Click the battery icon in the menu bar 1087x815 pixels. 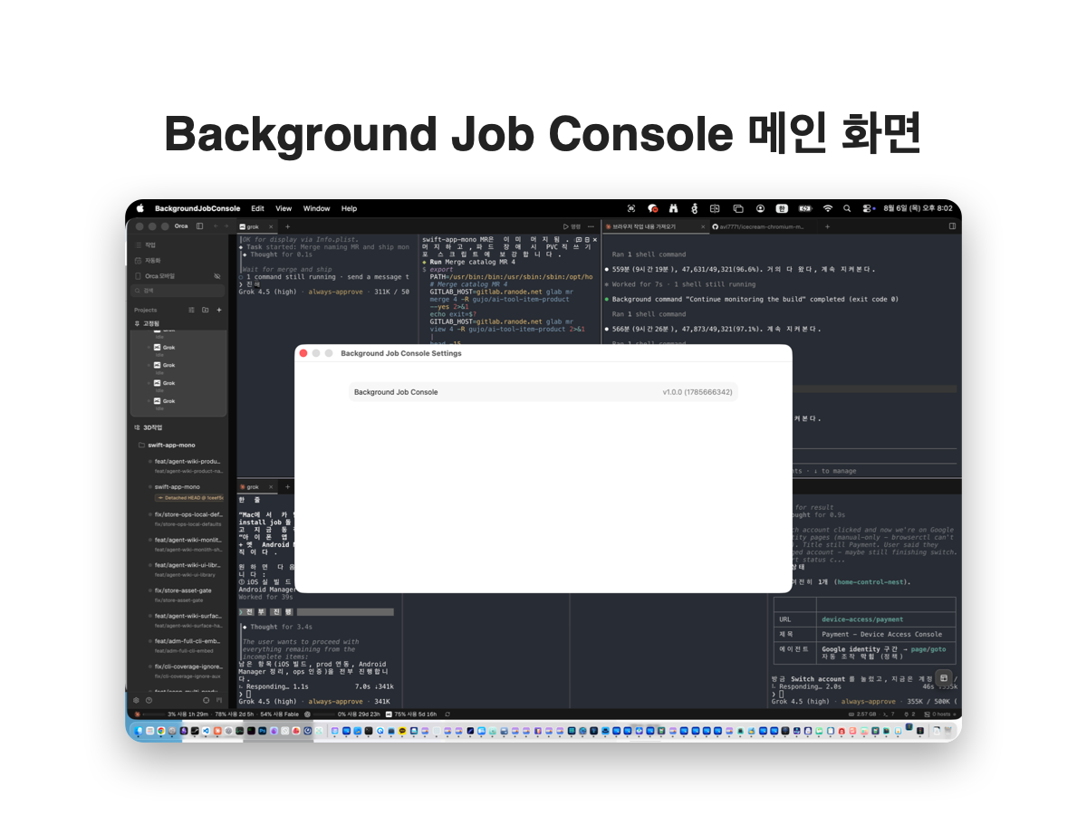805,208
